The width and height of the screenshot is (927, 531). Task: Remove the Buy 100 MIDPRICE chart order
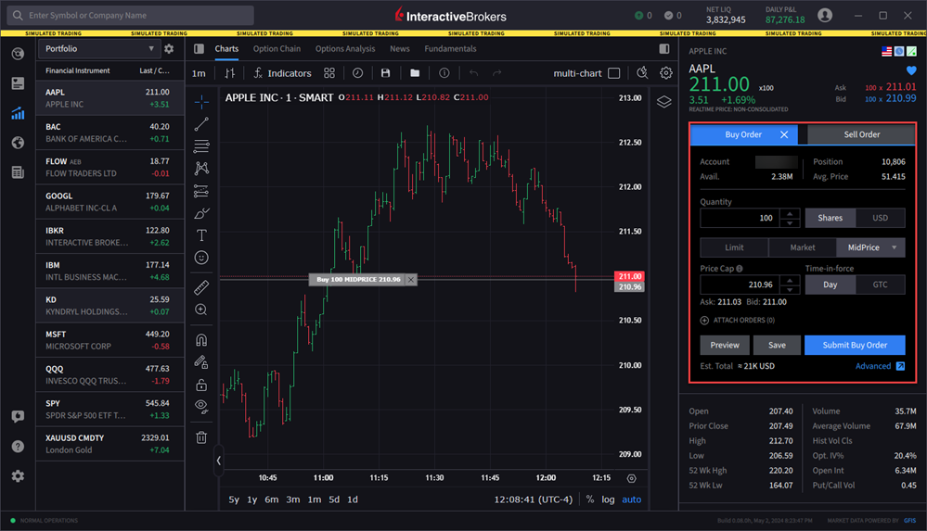(411, 279)
